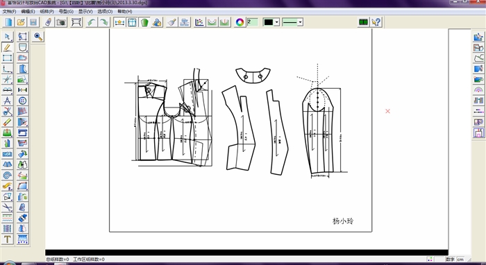This screenshot has height=265, width=486.
Task: Select the text T tool
Action: coord(8,239)
